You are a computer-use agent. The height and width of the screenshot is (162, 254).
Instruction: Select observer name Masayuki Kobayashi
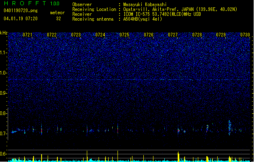145,4
